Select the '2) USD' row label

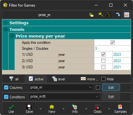pos(27,61)
